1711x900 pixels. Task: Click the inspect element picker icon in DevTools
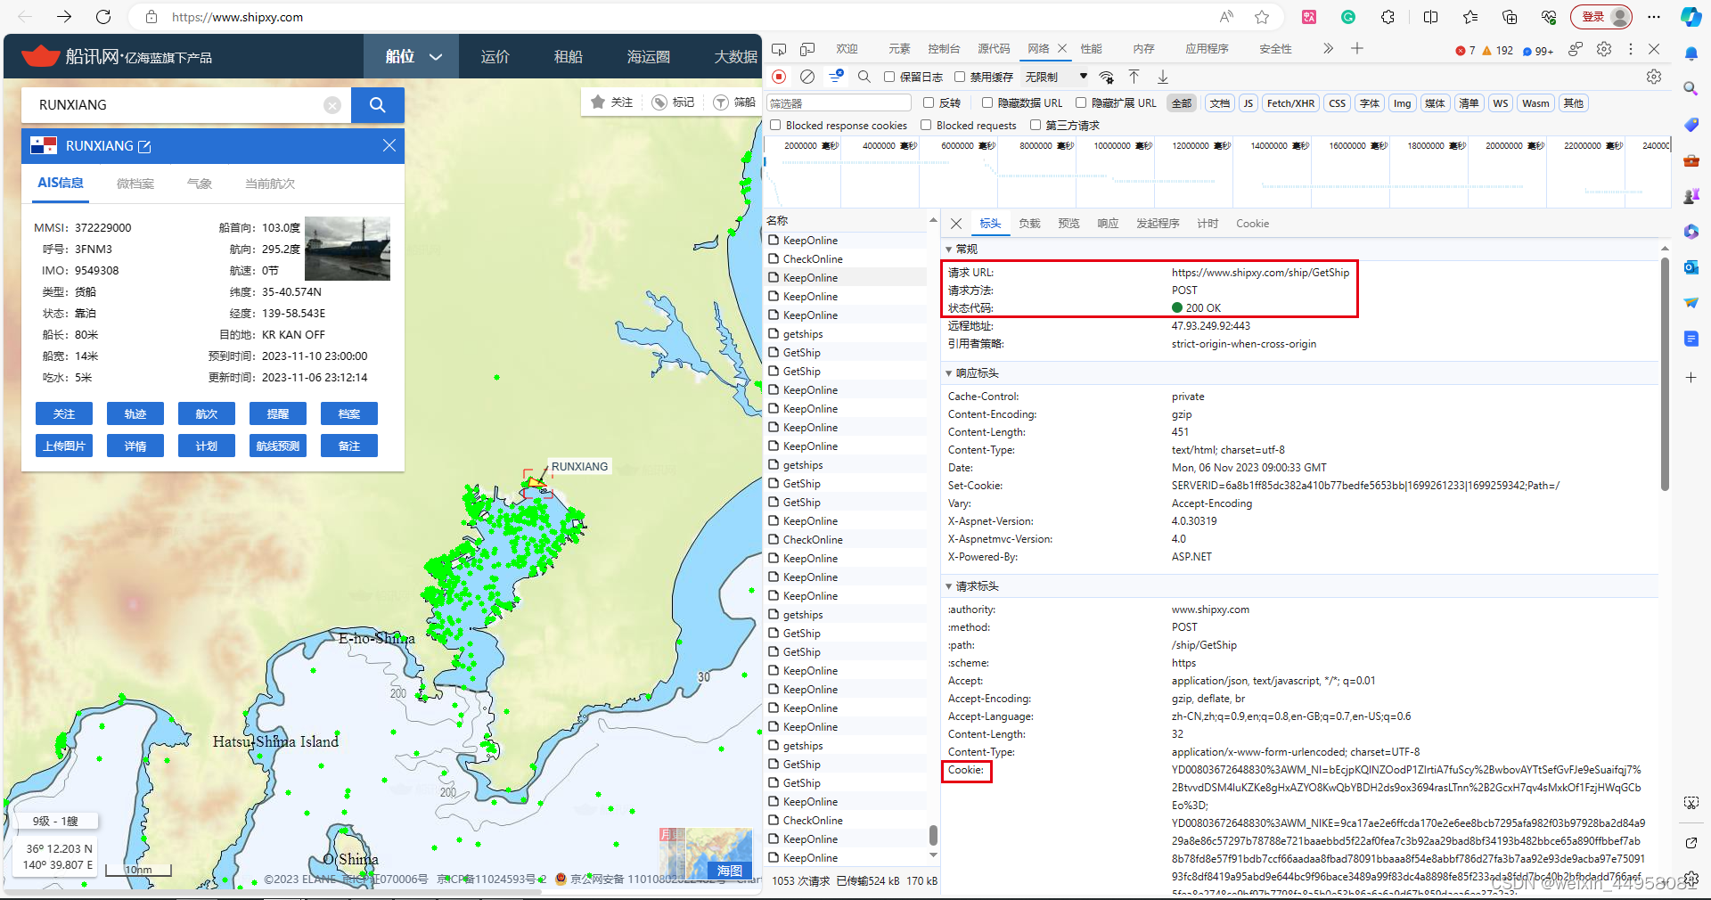click(x=779, y=49)
